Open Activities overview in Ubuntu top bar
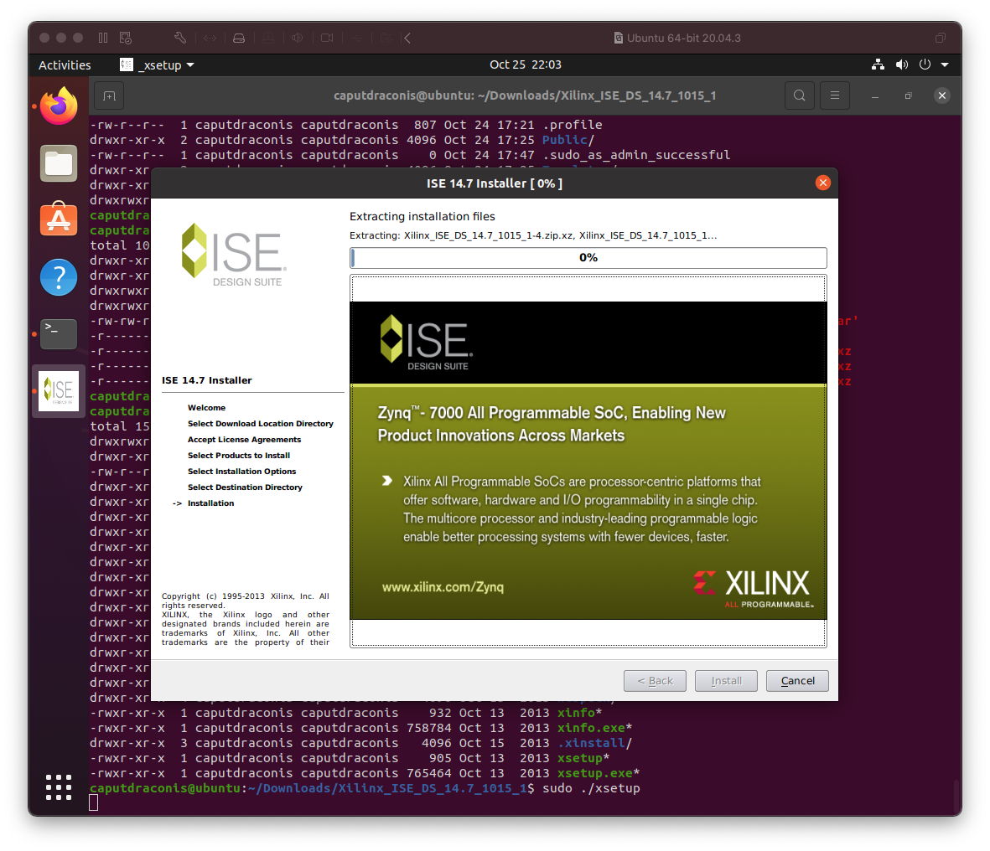Screen dimensions: 990x851 [x=65, y=65]
